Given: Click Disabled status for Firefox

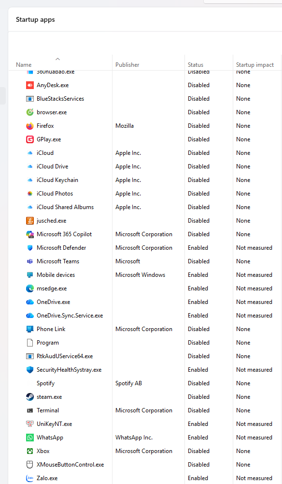Looking at the screenshot, I should (198, 126).
